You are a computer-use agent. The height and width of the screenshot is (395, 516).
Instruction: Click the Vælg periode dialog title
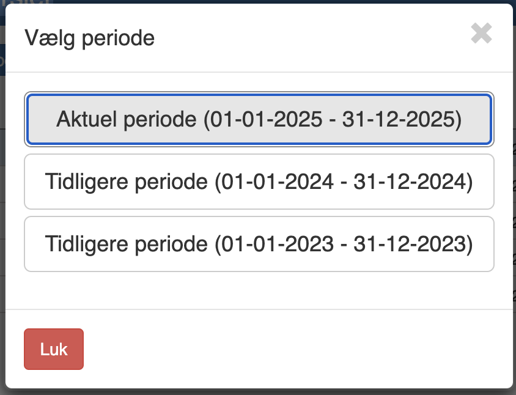89,38
